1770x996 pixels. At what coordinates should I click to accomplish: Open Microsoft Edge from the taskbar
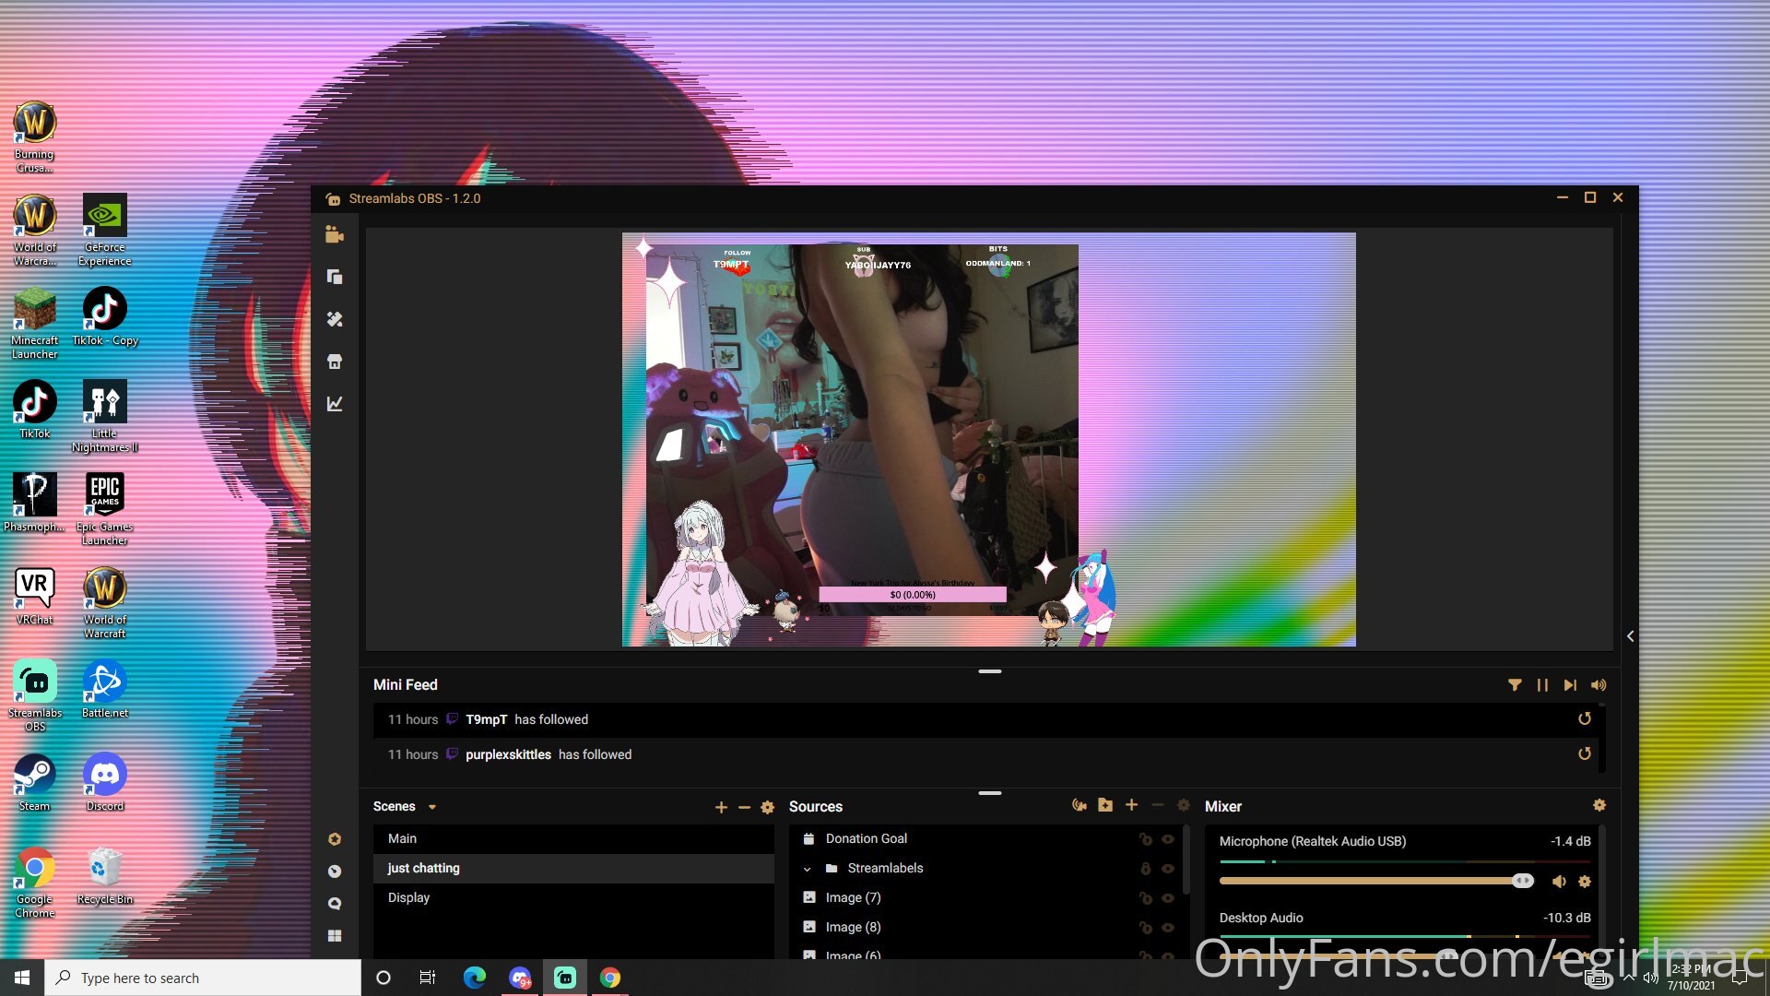point(474,978)
